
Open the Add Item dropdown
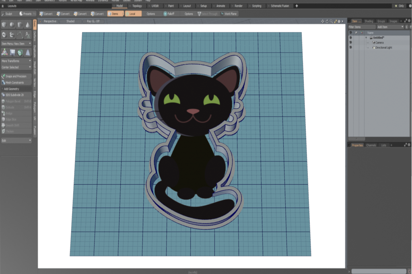click(389, 27)
